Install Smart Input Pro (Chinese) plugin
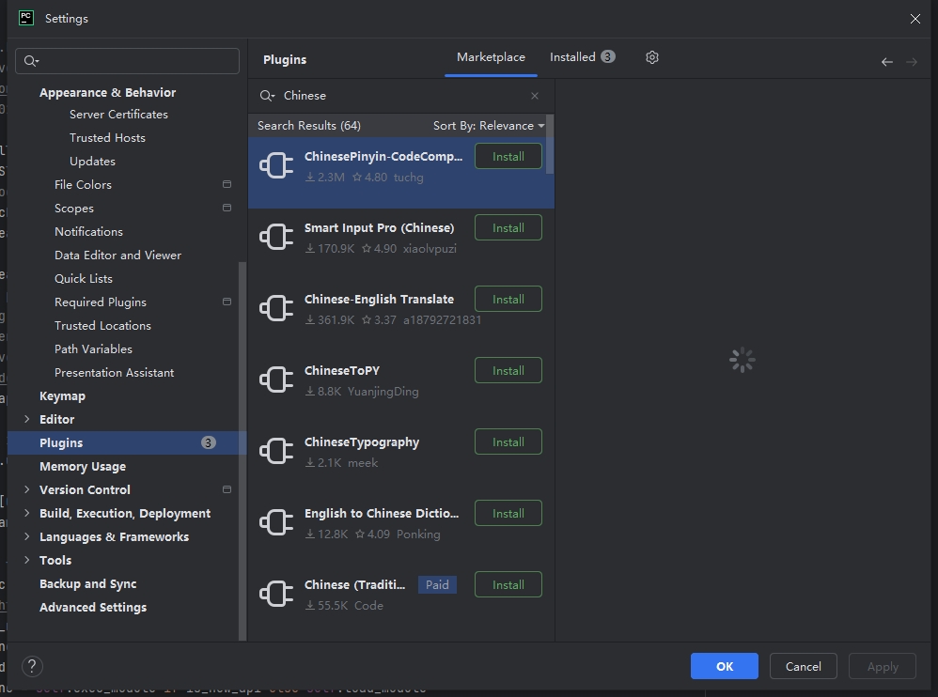 508,227
